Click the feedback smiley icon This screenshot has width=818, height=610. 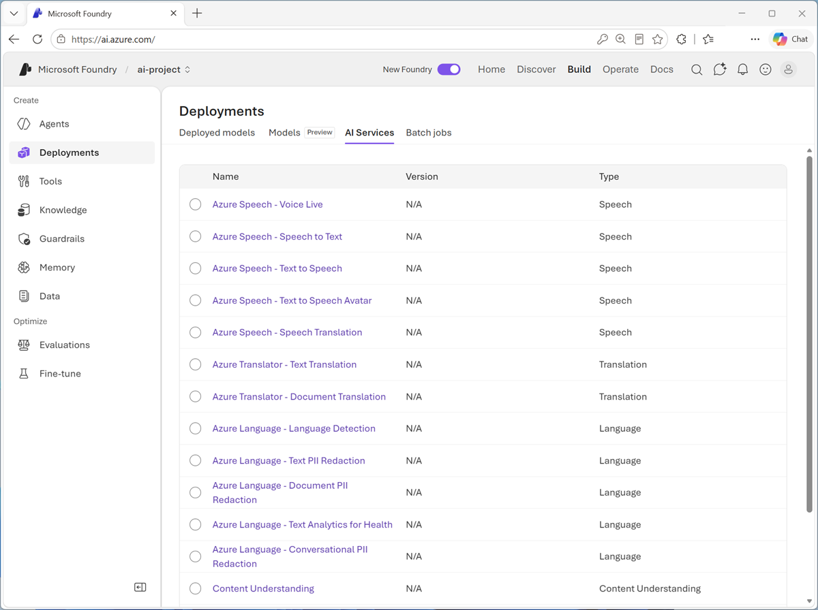point(766,69)
